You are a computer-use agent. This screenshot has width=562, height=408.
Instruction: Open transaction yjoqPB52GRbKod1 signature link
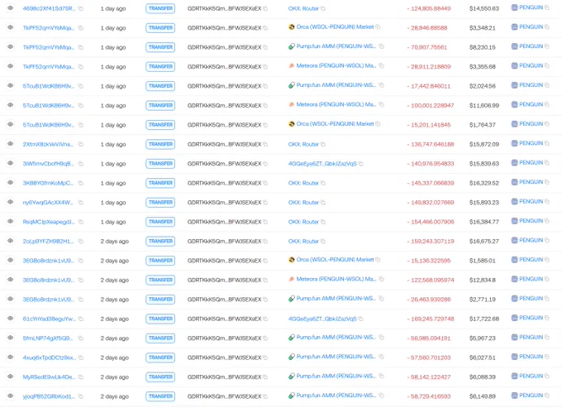pyautogui.click(x=49, y=396)
